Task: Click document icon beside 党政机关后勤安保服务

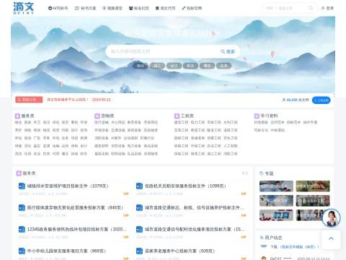Action: coord(139,186)
